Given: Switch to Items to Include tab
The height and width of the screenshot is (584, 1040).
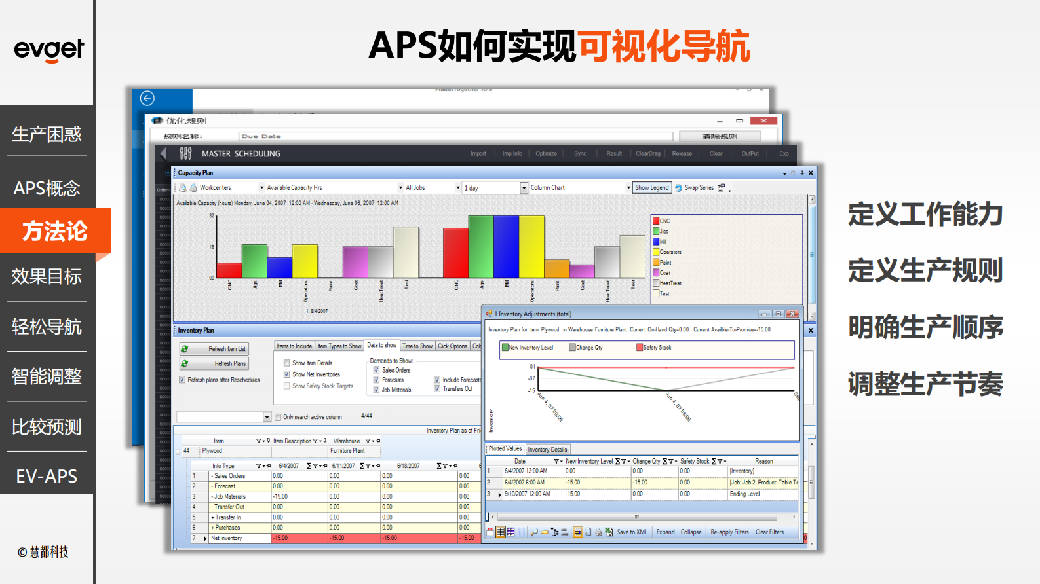Looking at the screenshot, I should point(294,346).
